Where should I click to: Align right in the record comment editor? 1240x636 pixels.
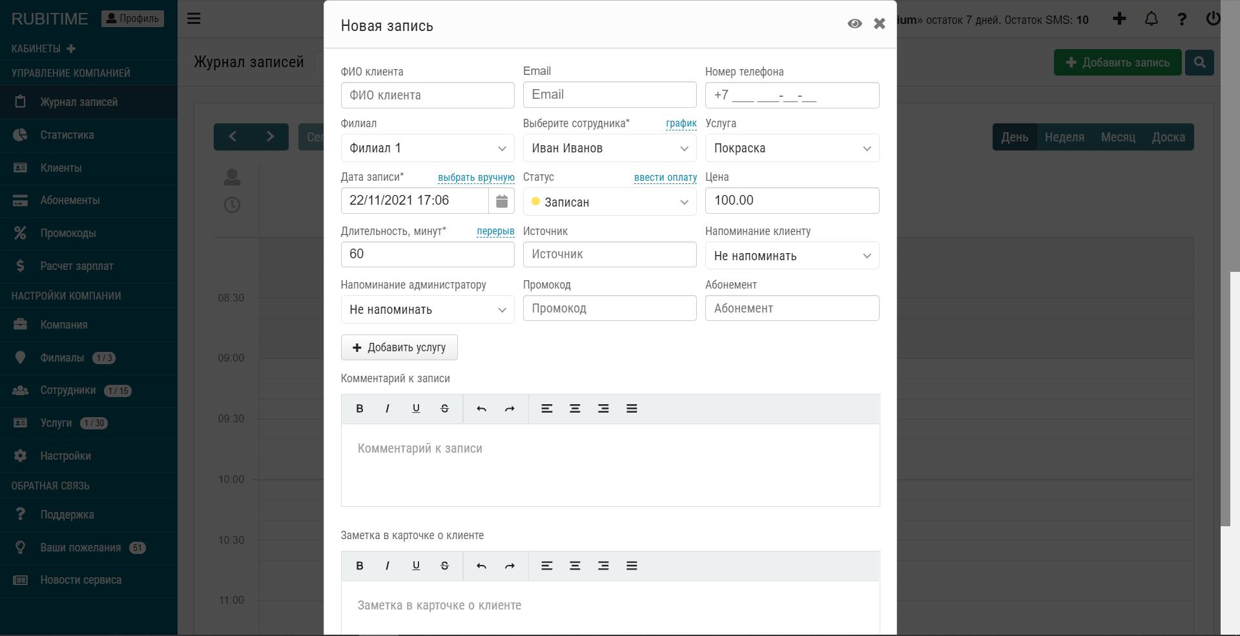tap(603, 409)
